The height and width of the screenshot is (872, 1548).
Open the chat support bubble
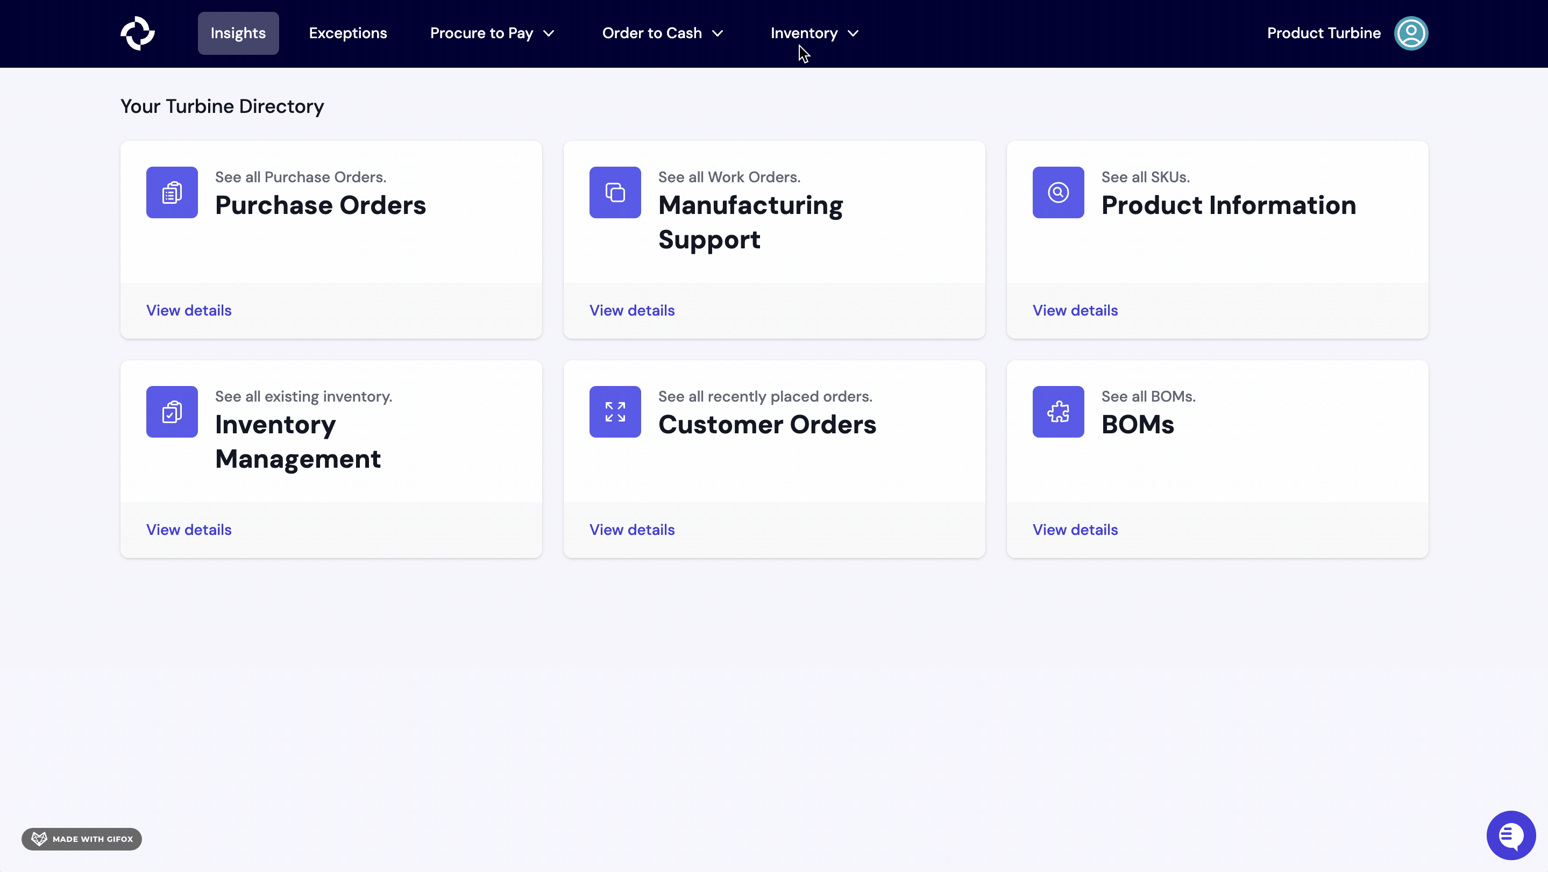(x=1510, y=835)
